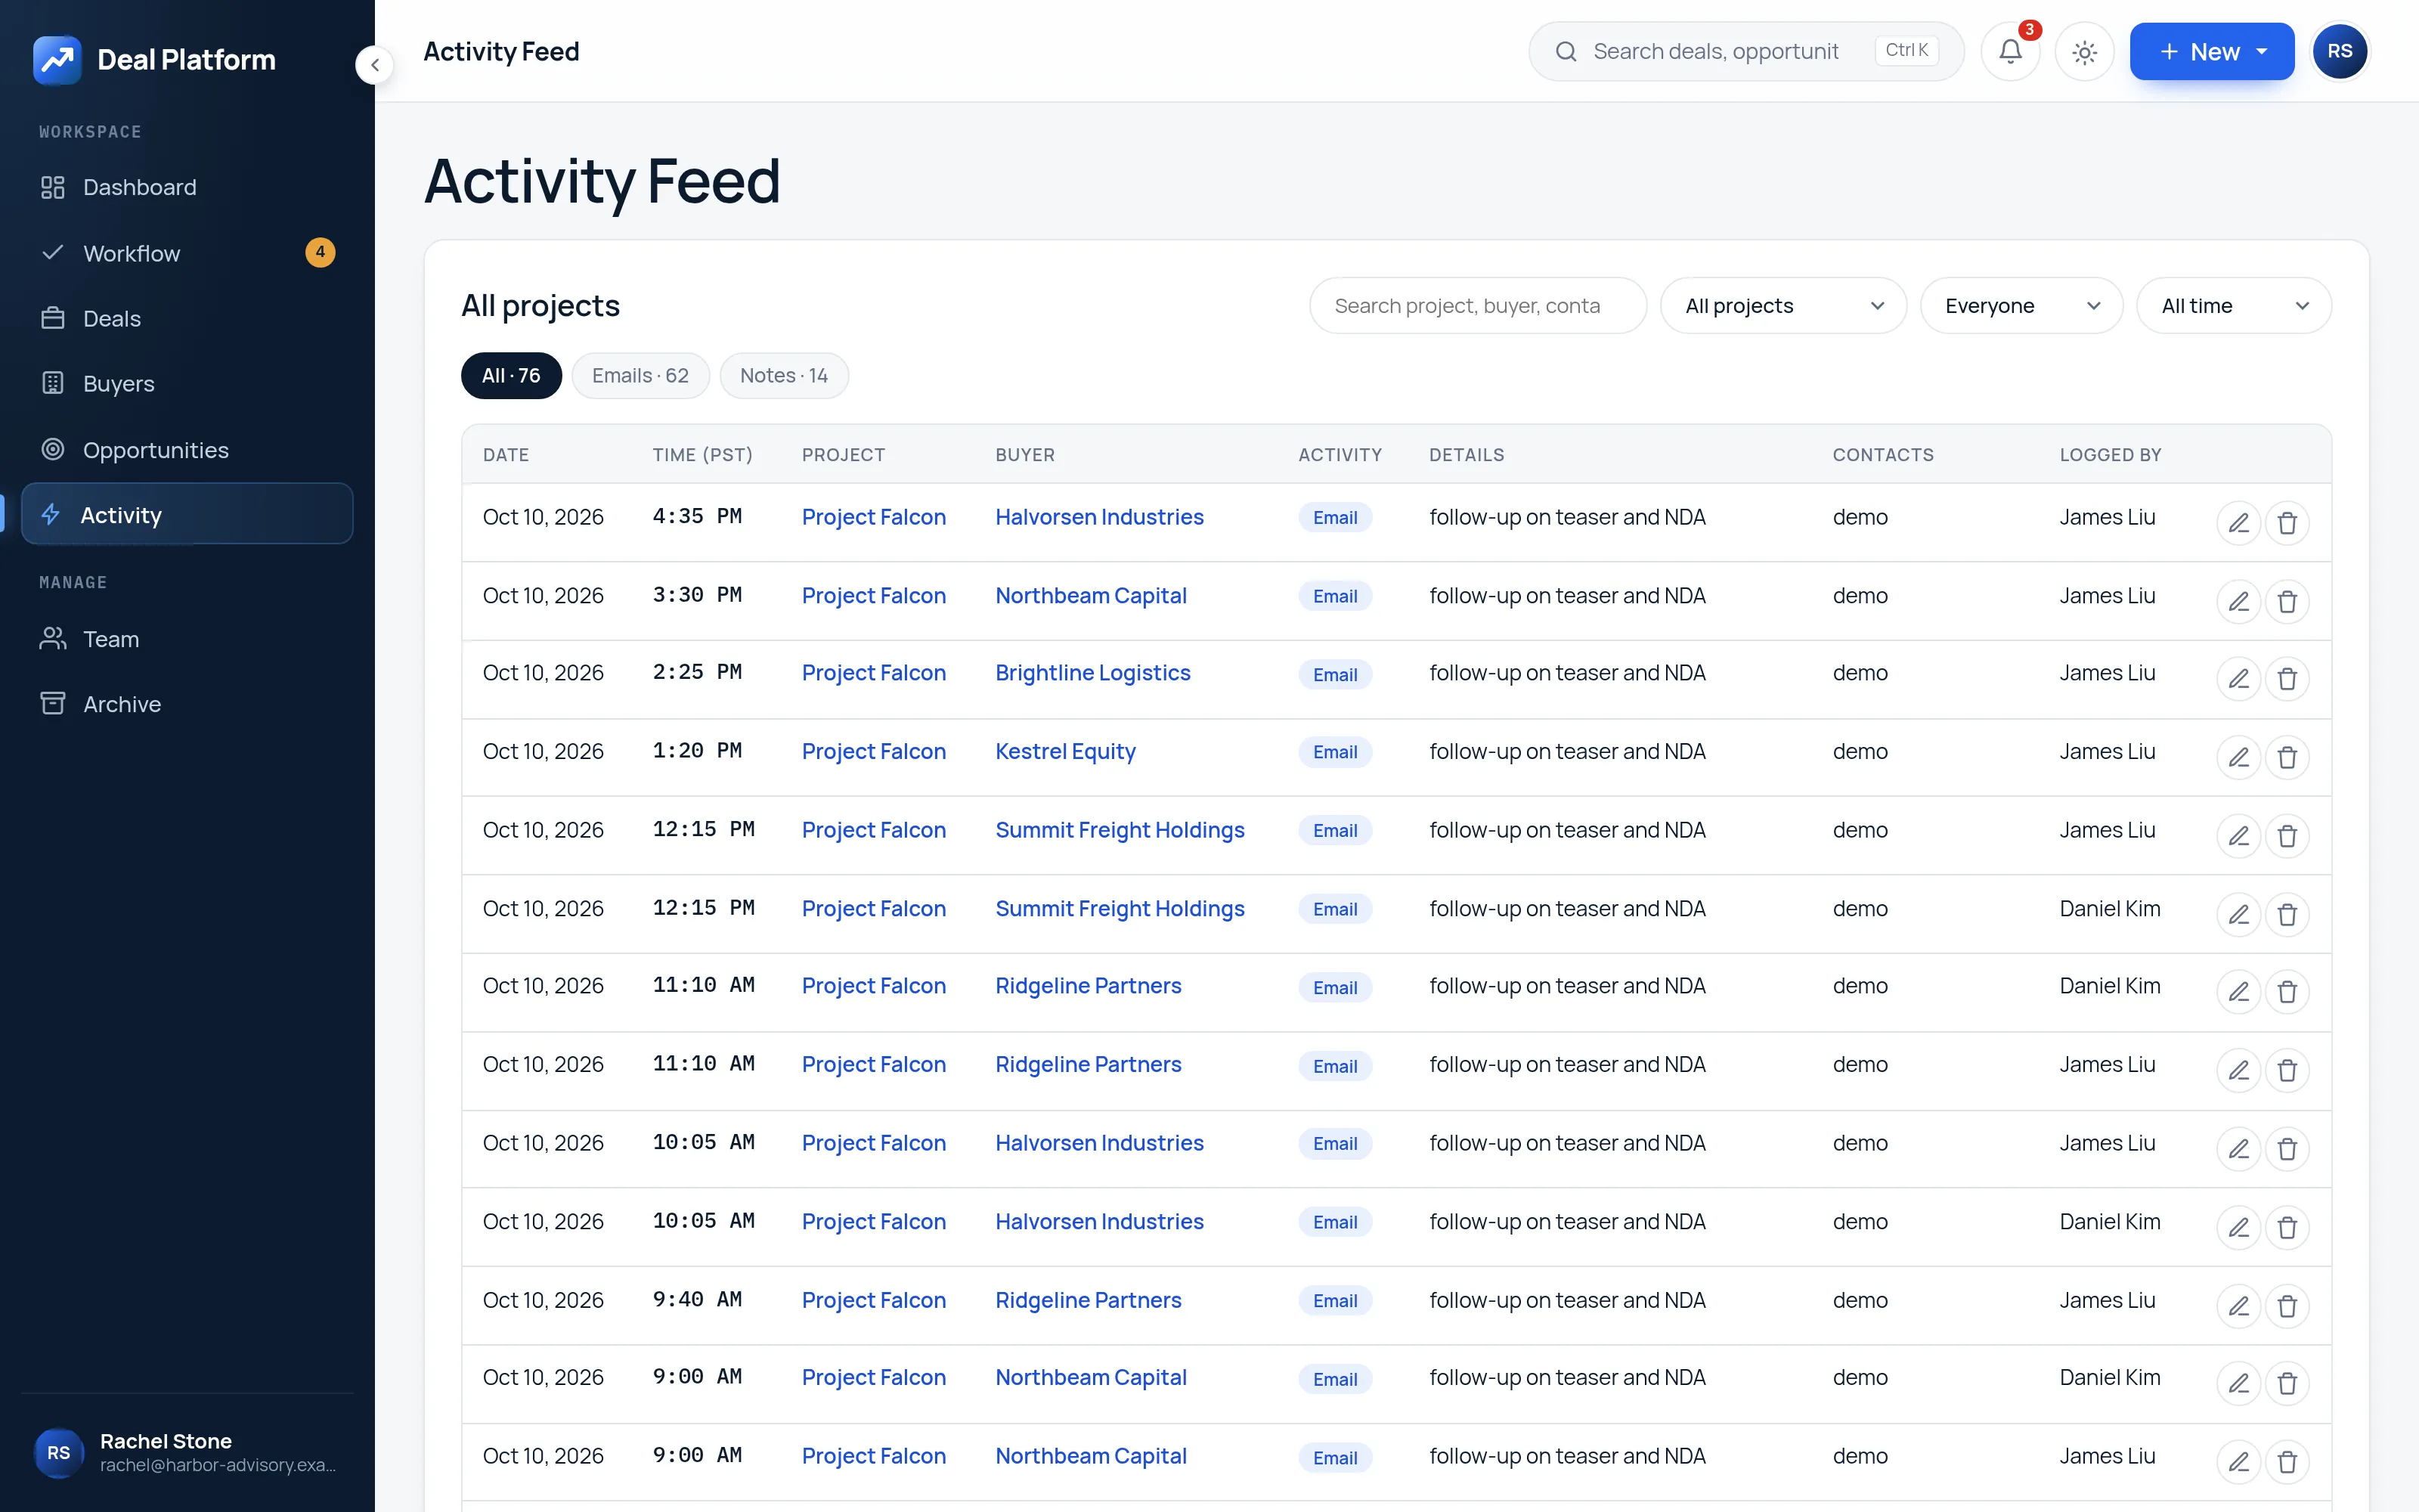The width and height of the screenshot is (2419, 1512).
Task: Open Northbeam Capital link in 3:30 PM row
Action: [1091, 596]
